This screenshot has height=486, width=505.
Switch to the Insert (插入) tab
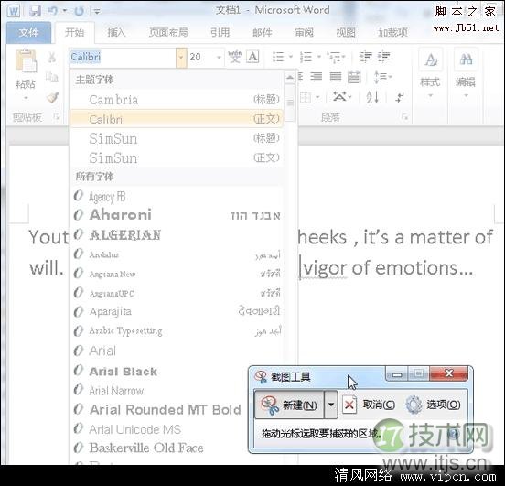click(x=116, y=32)
